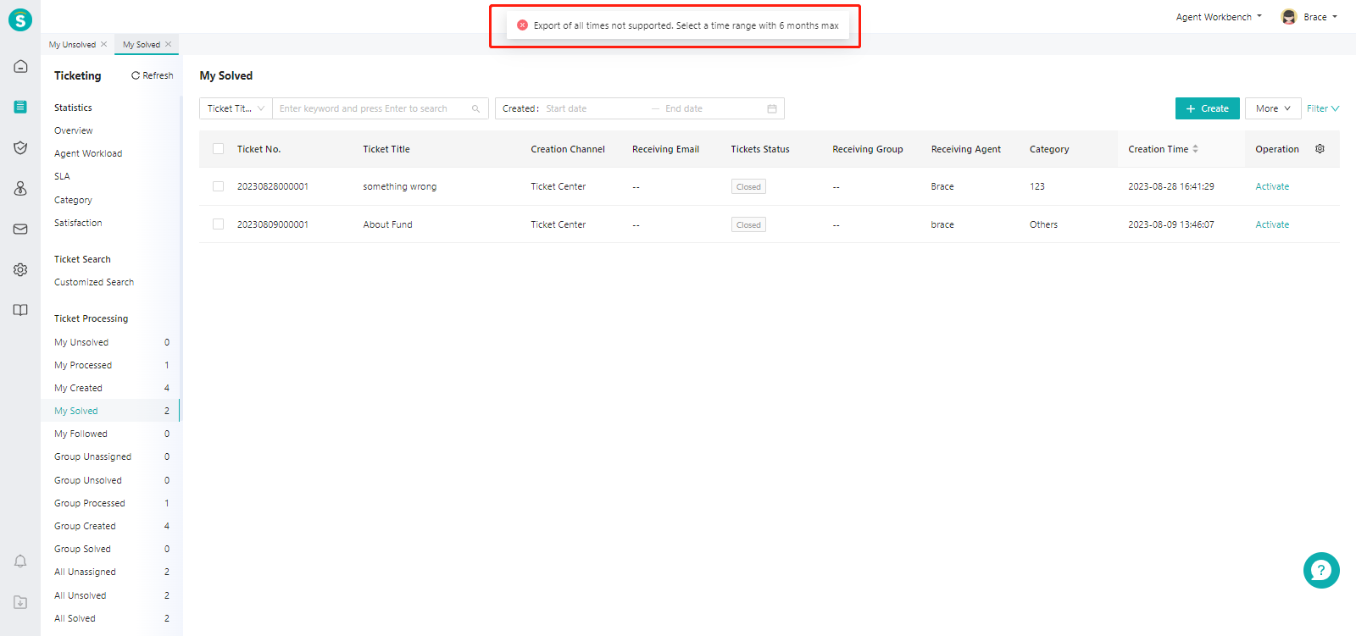Close the My Solved tab
Screen dimensions: 1356x636
point(168,44)
